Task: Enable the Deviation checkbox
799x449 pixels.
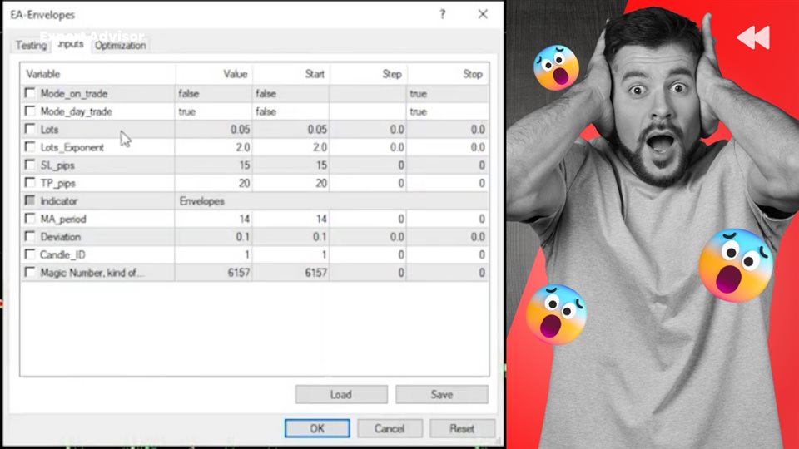Action: [x=31, y=237]
